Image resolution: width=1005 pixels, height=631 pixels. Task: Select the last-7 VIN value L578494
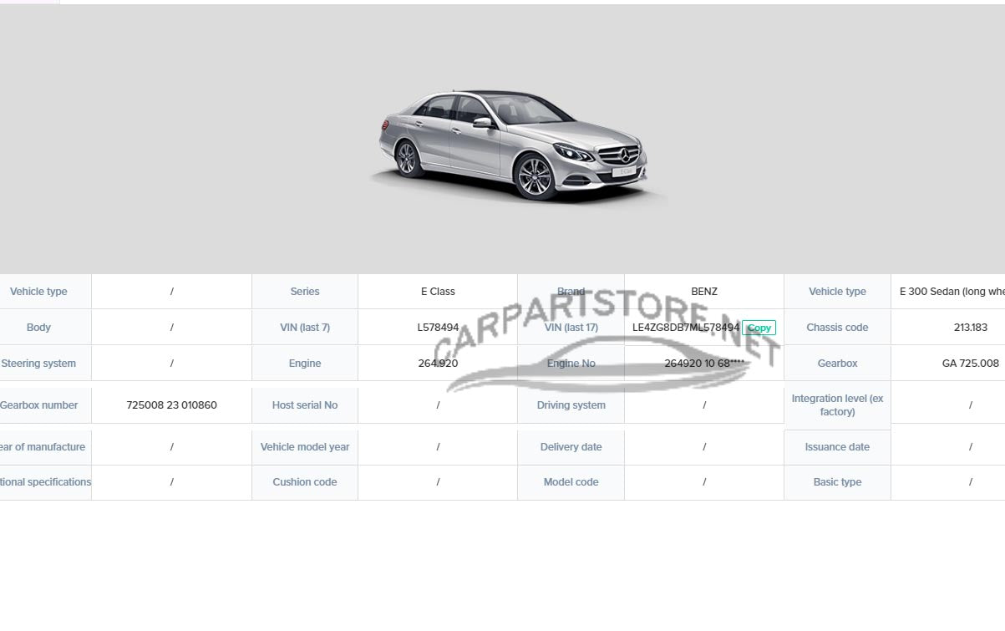[438, 328]
